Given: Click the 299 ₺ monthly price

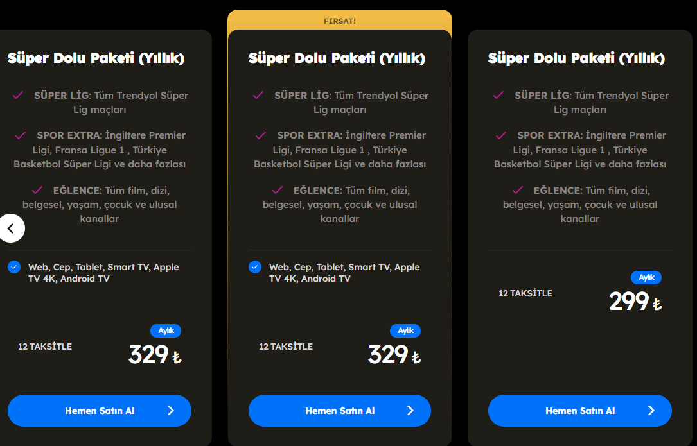Looking at the screenshot, I should click(x=636, y=301).
